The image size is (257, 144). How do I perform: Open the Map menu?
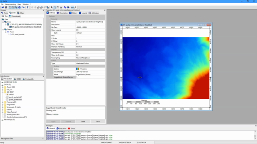pyautogui.click(x=19, y=4)
